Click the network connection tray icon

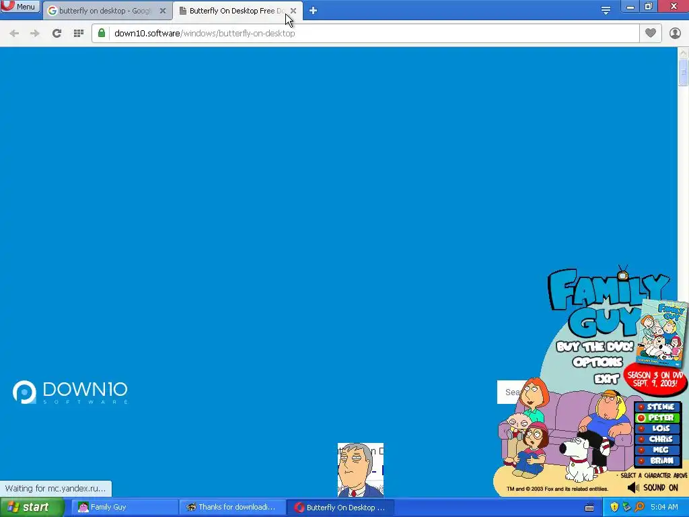[x=626, y=508]
